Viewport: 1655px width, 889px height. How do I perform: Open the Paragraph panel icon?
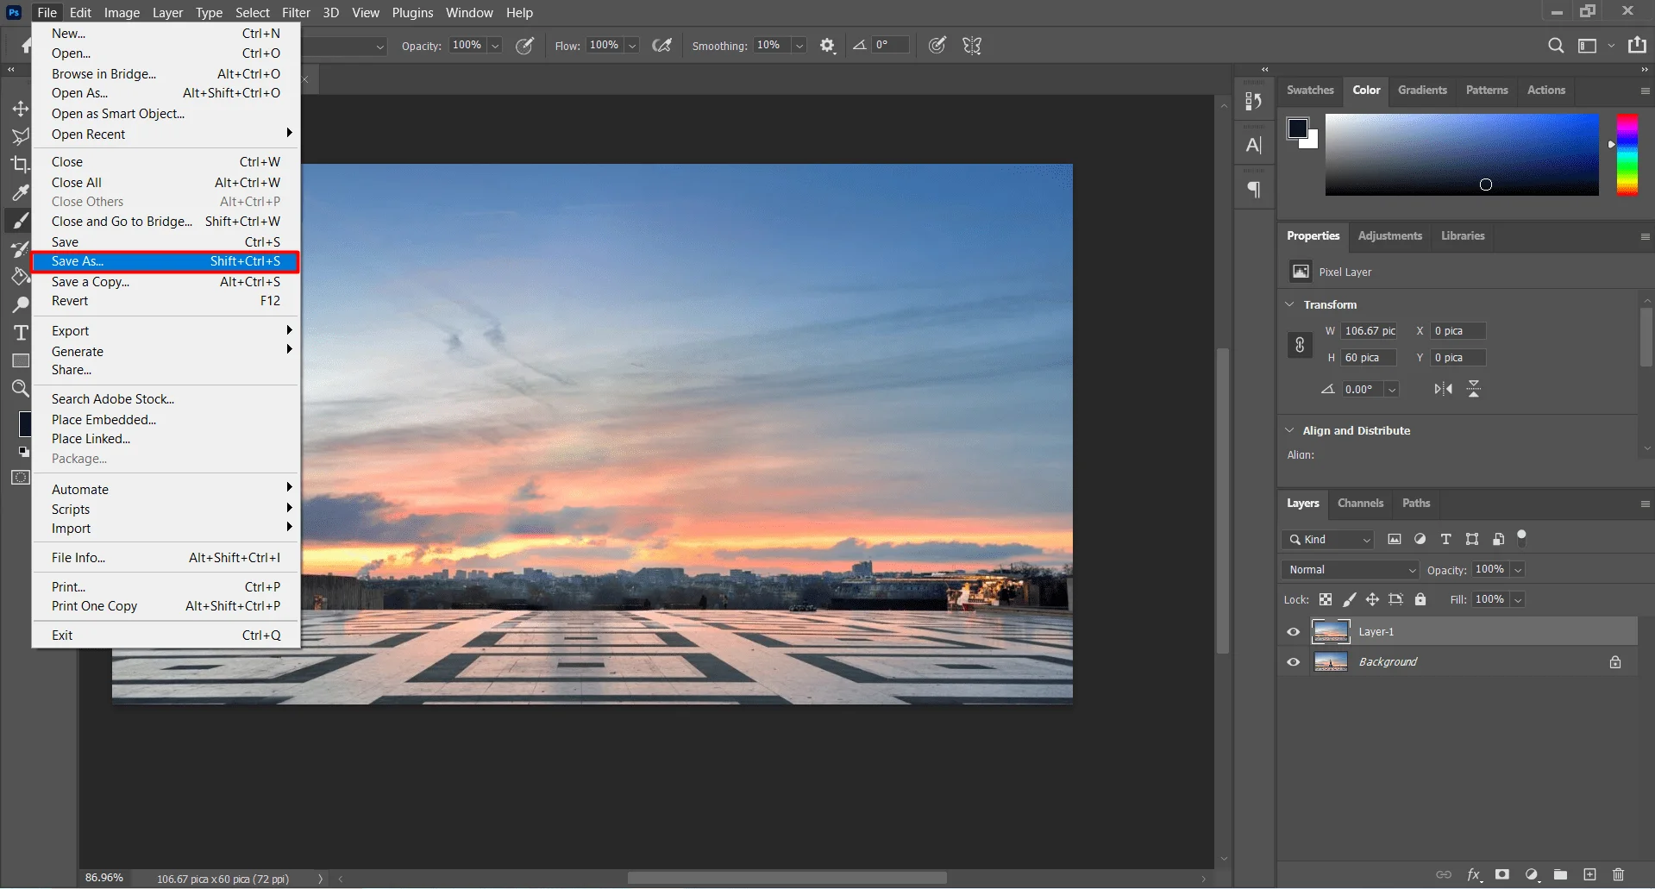[x=1254, y=189]
